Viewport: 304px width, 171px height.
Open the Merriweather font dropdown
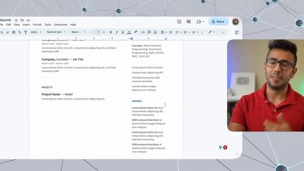(x=79, y=32)
